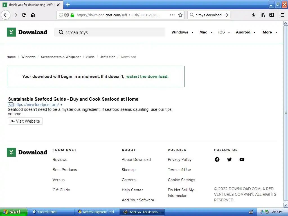Close the 'Thank you for downloading' tab
The height and width of the screenshot is (216, 288).
tap(58, 5)
